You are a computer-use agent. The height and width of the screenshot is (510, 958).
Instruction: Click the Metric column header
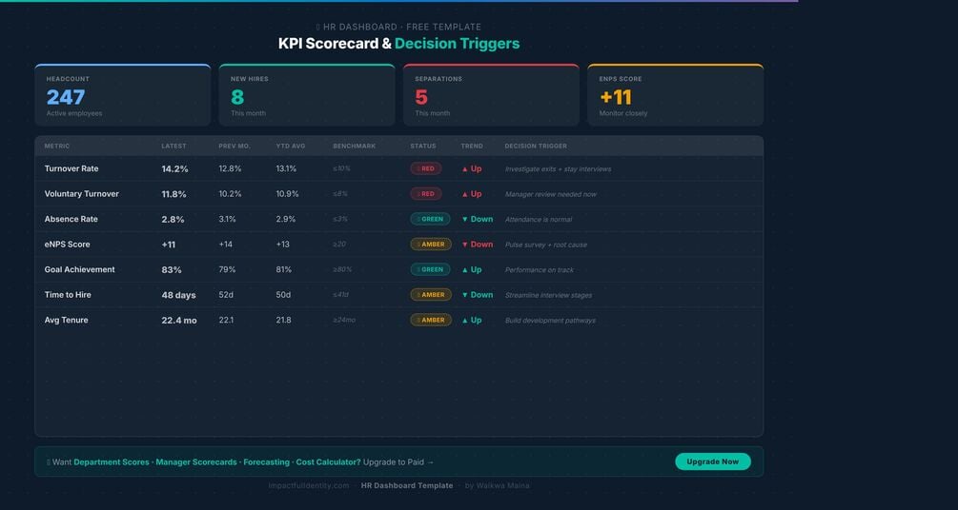click(x=57, y=147)
